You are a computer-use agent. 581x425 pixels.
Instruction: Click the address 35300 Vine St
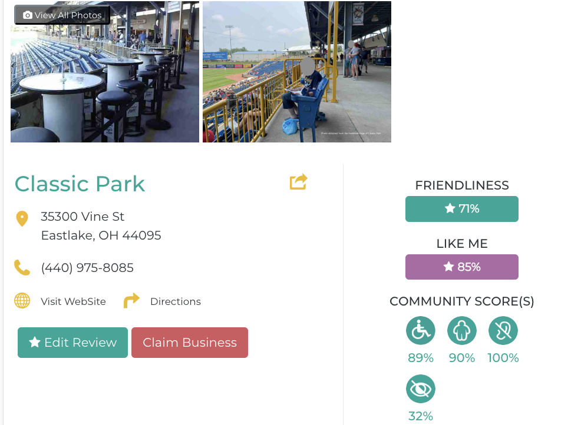[82, 216]
